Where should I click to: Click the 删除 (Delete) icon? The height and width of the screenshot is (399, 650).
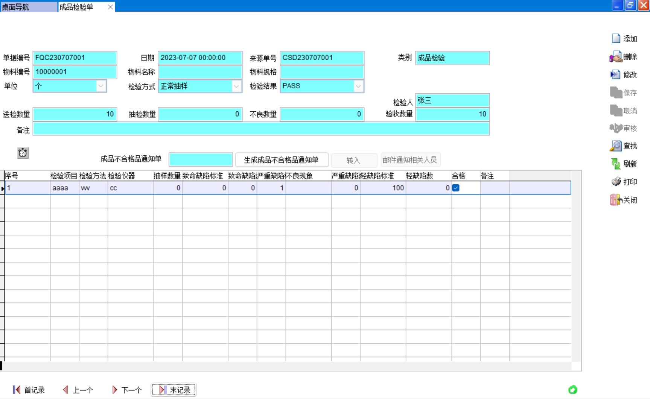pyautogui.click(x=616, y=57)
